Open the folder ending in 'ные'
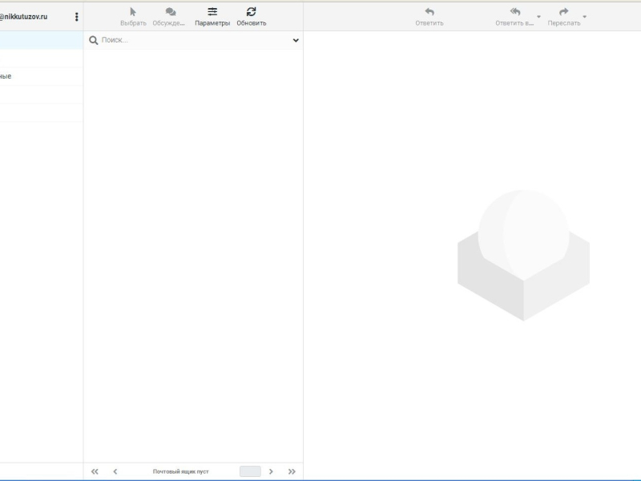Viewport: 641px width, 481px height. pos(42,76)
